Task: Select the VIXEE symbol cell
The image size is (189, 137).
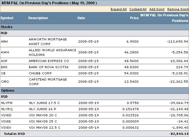Action: 6,122
